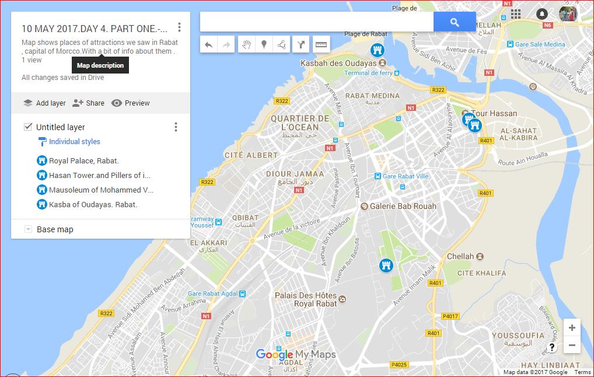Click the 1 view count text
The width and height of the screenshot is (594, 377).
32,60
